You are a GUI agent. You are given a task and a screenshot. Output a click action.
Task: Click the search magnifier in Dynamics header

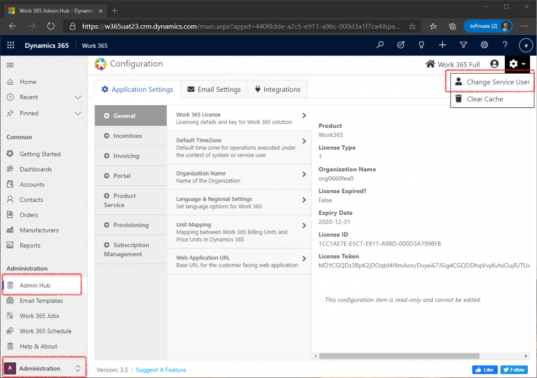380,45
